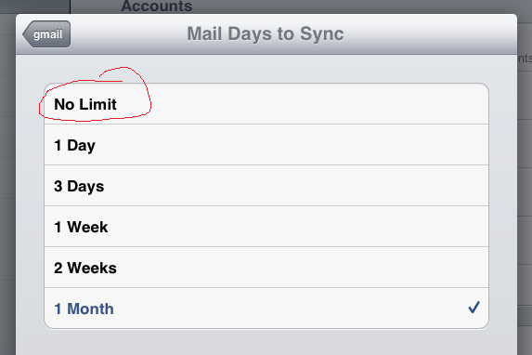Select 2 Weeks in the list
Screen dimensions: 532x355
point(266,268)
